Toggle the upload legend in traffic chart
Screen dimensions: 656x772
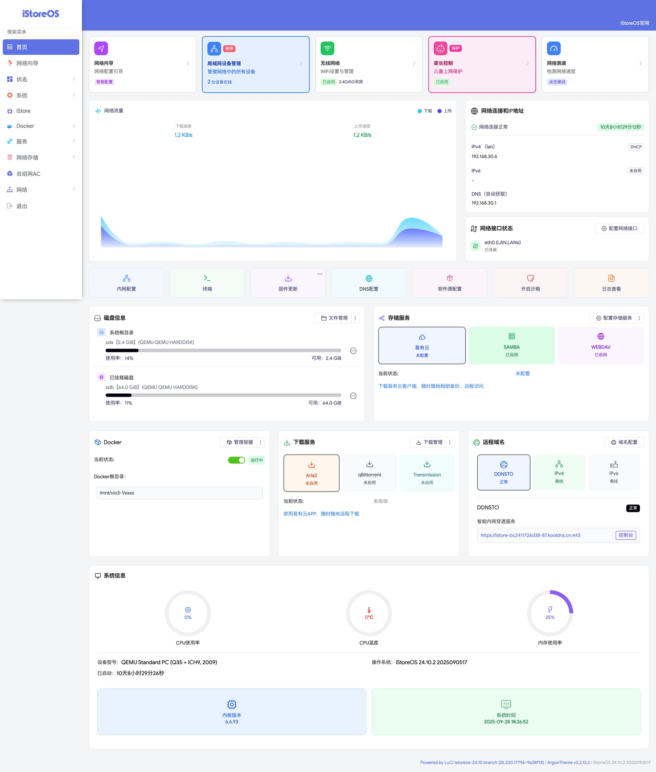click(445, 111)
